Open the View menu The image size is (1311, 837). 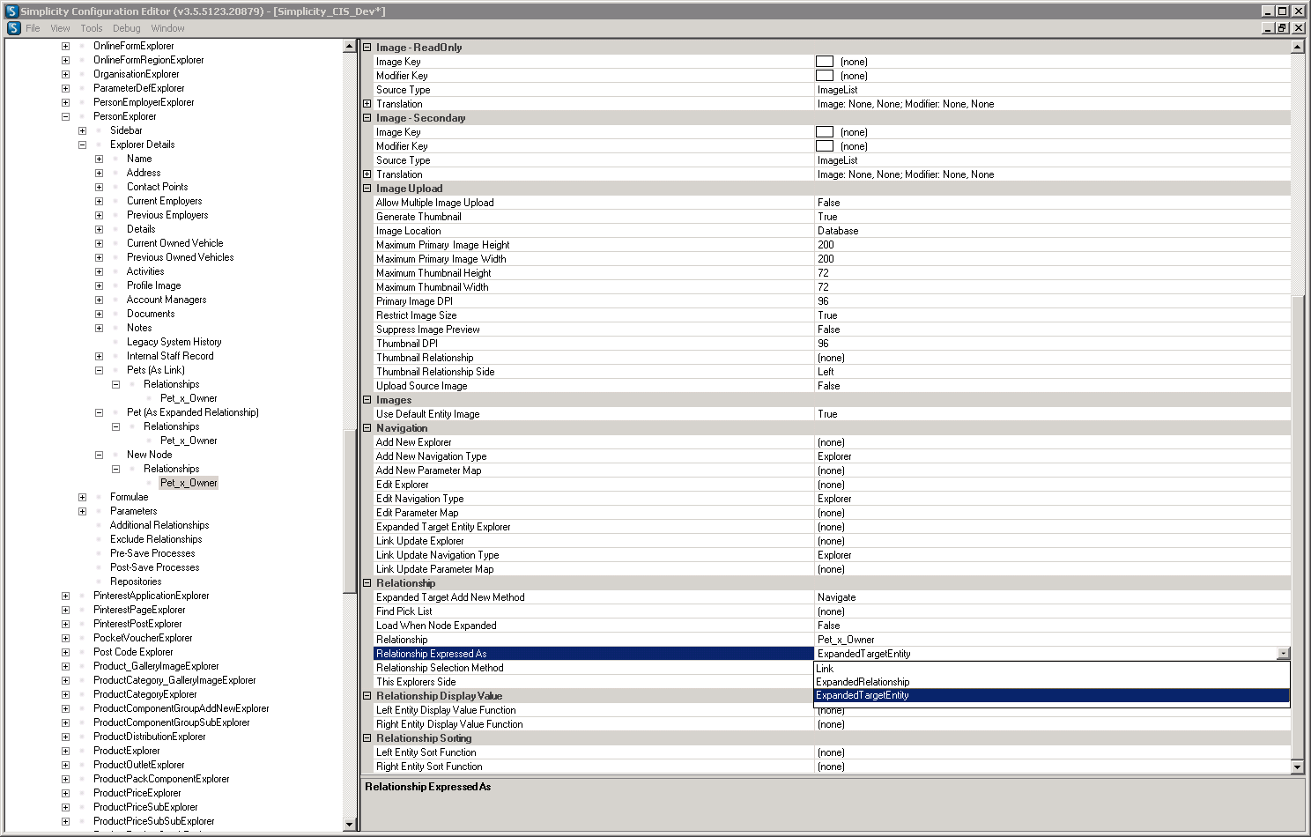tap(60, 28)
